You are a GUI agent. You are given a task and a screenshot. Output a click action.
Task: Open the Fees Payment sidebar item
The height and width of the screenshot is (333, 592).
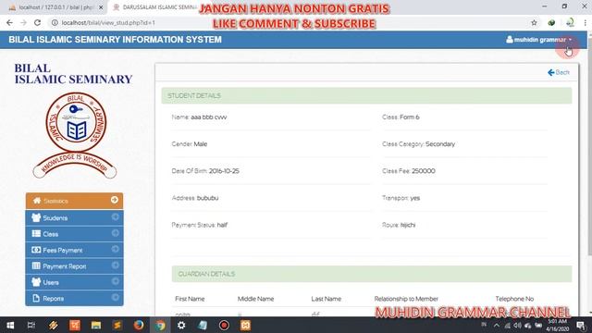(x=74, y=250)
